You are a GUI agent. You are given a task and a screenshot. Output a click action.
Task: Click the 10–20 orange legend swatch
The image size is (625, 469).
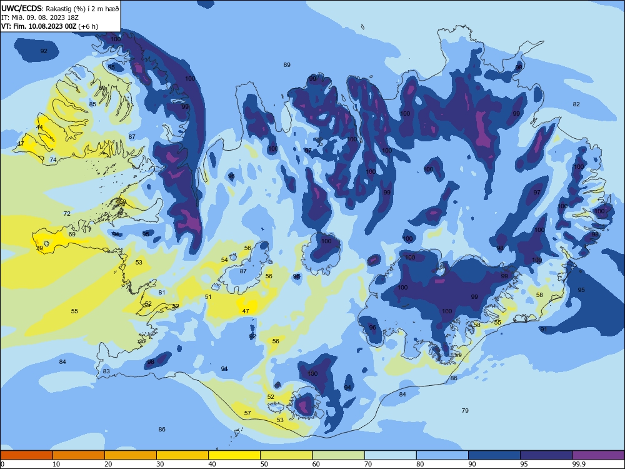pyautogui.click(x=79, y=455)
